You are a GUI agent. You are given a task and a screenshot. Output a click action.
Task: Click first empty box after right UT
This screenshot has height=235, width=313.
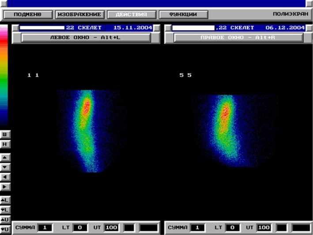coord(282,227)
